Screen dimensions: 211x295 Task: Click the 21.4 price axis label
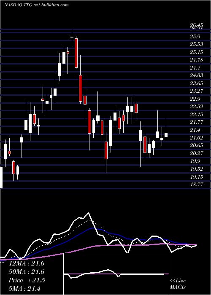coord(195,130)
